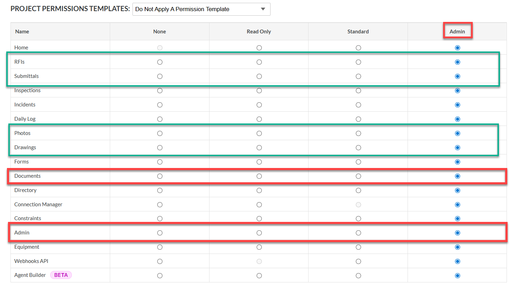Choose Standard for Incidents
The image size is (509, 288).
358,105
